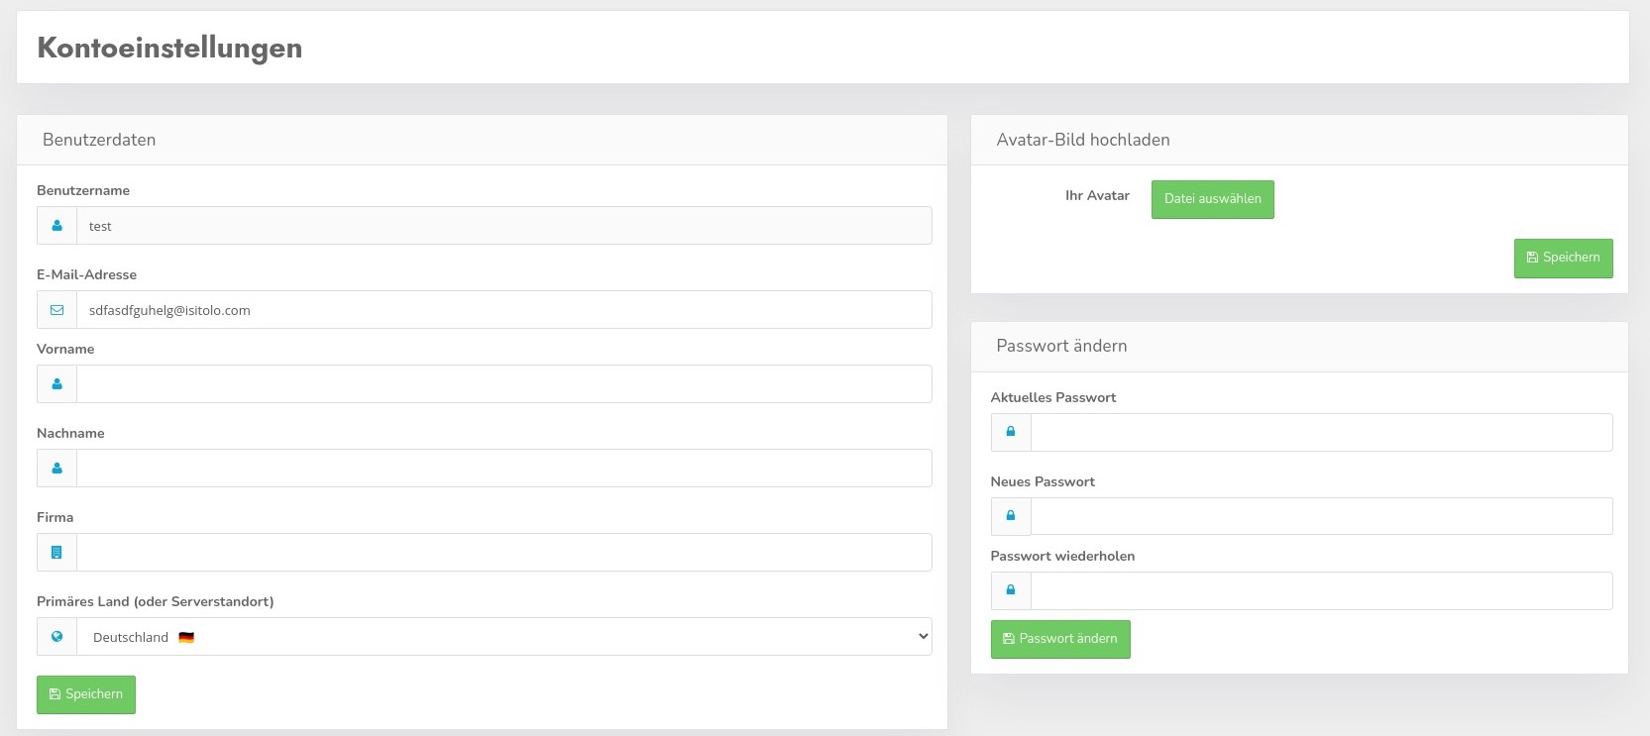The height and width of the screenshot is (736, 1650).
Task: Click inside the Firma text field
Action: pos(503,553)
